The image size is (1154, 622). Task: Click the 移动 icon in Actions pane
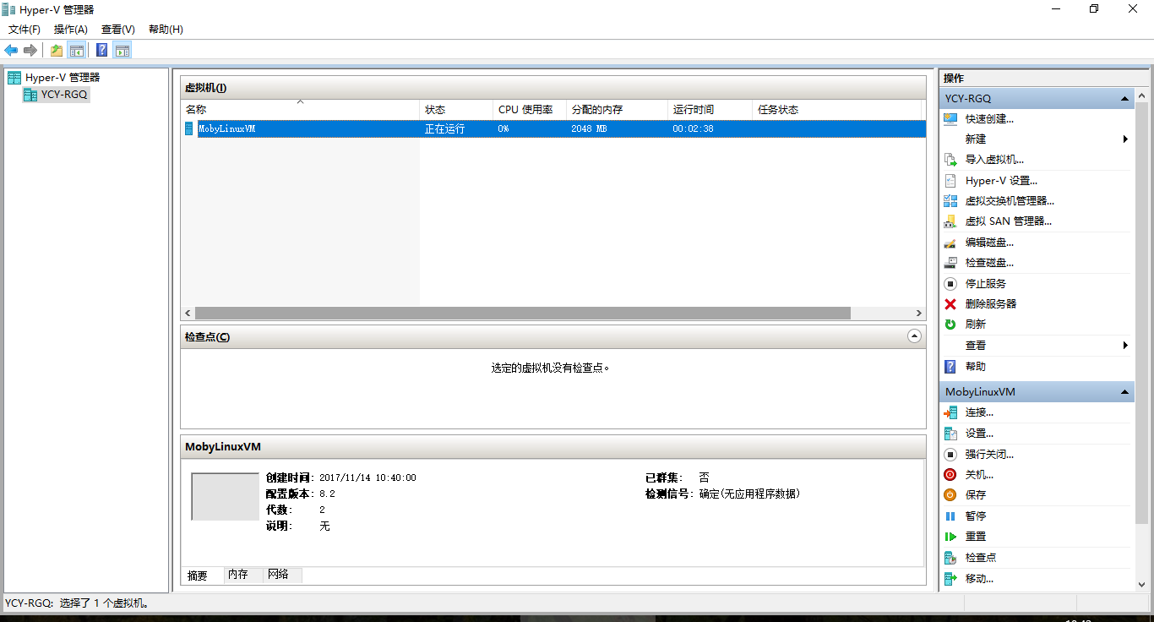[x=950, y=579]
